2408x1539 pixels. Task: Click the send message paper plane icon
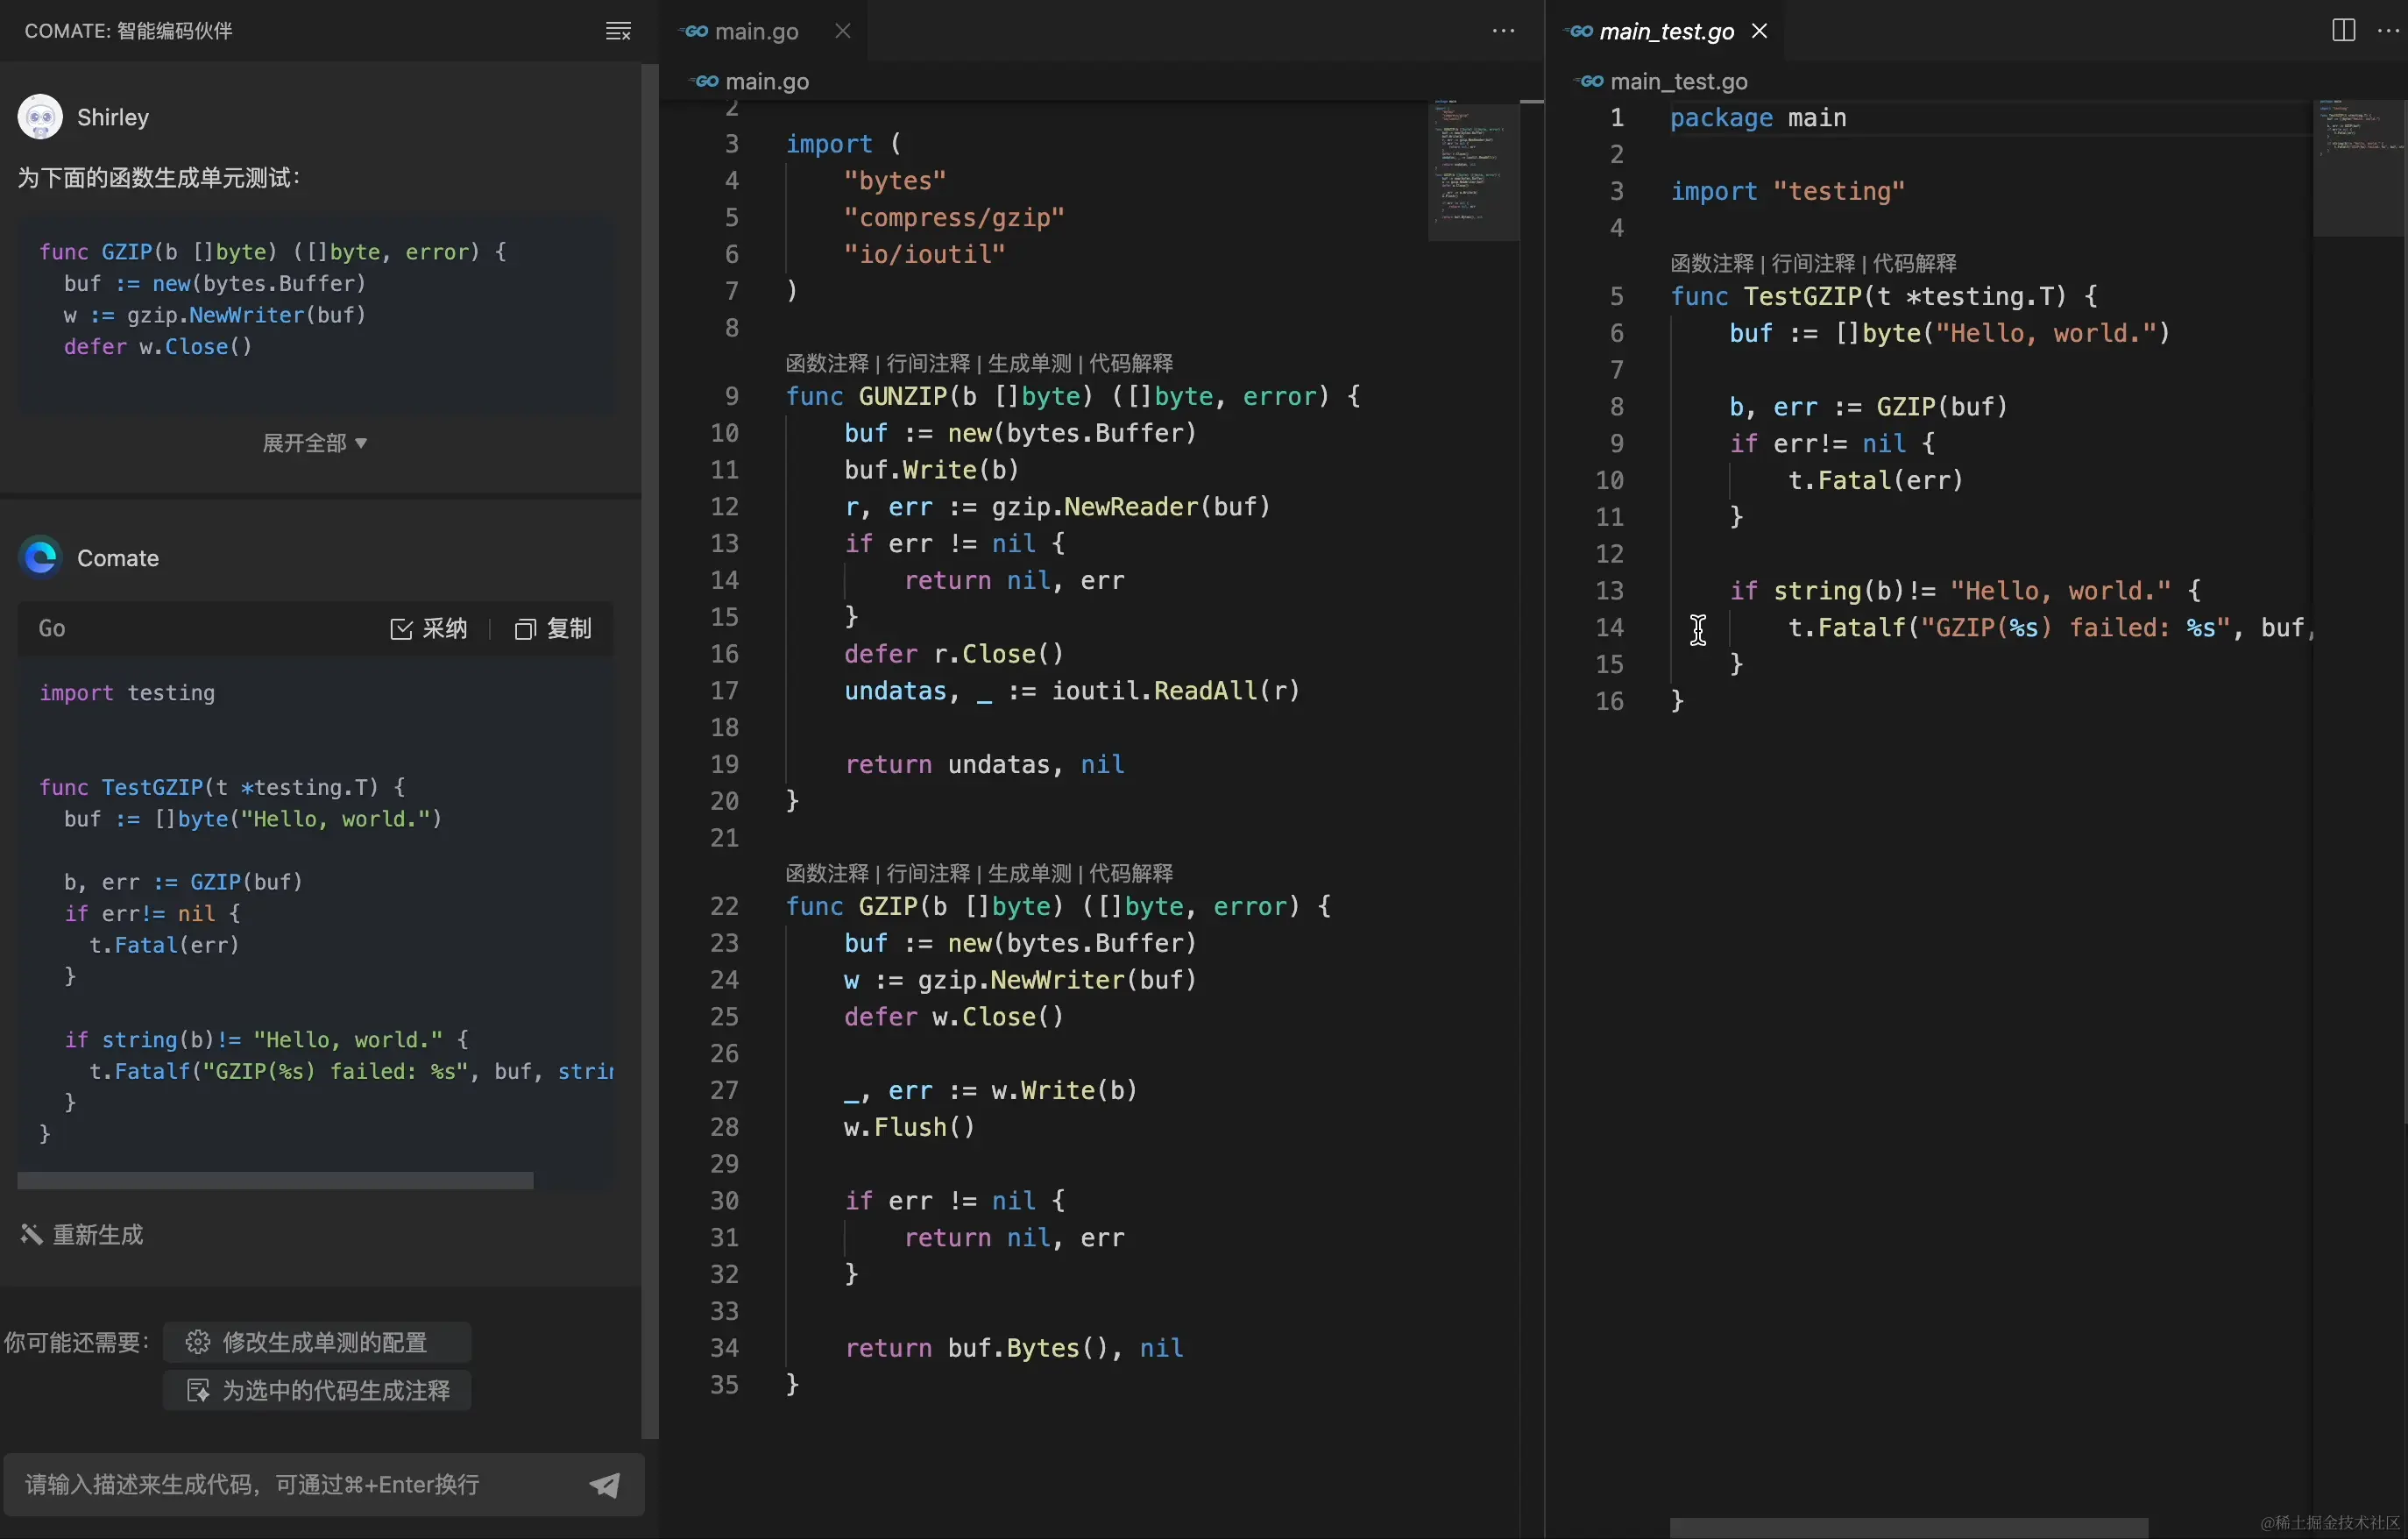604,1484
